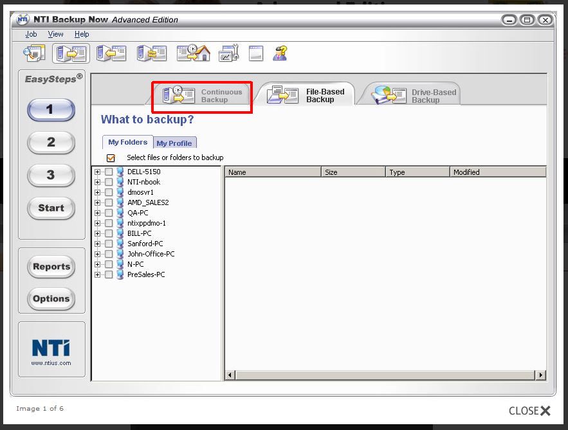Viewport: 568px width, 430px height.
Task: Click the PreSales-PC computer icon
Action: click(120, 274)
